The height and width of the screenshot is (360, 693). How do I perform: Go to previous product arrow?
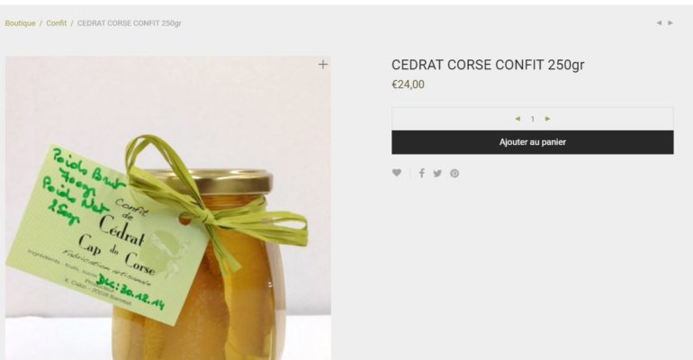click(x=659, y=23)
